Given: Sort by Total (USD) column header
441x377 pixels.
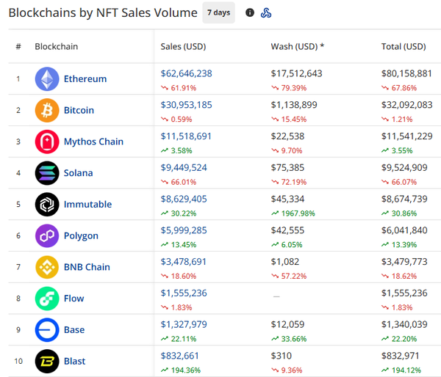Looking at the screenshot, I should [404, 47].
